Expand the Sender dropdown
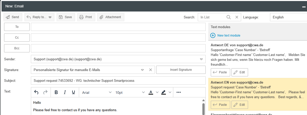Screen dimensions: 307x115 201,59
